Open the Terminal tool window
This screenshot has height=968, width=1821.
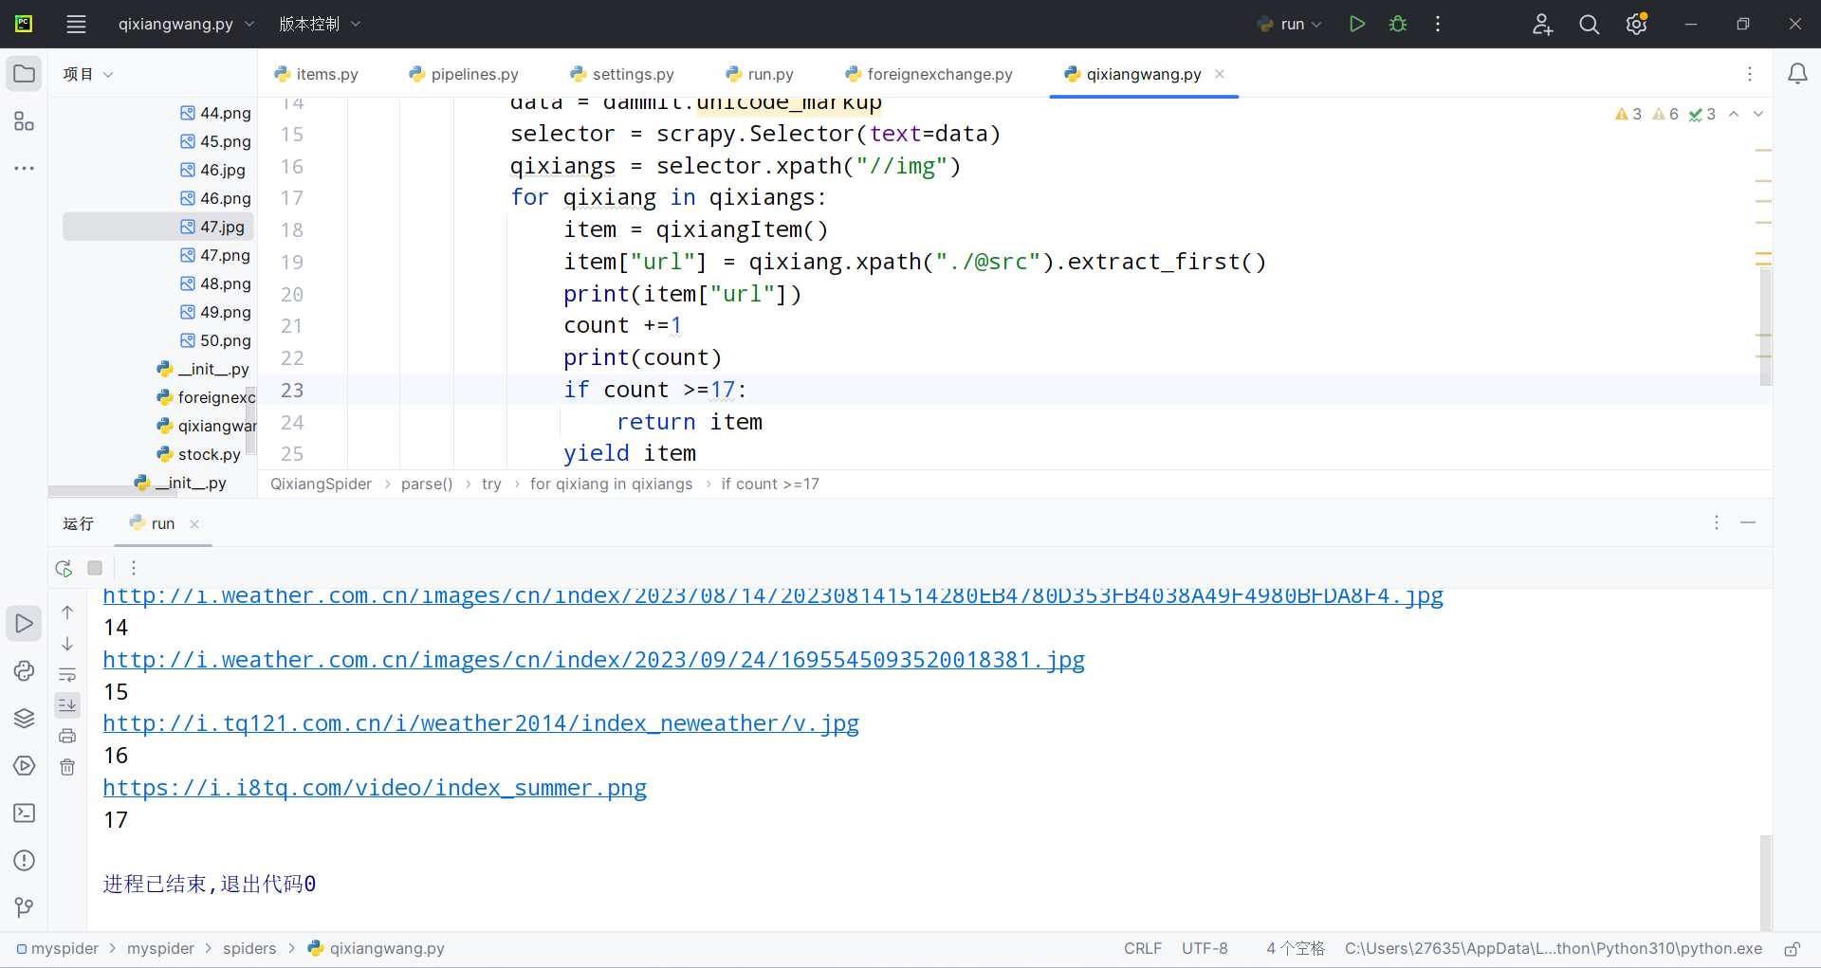click(x=25, y=813)
